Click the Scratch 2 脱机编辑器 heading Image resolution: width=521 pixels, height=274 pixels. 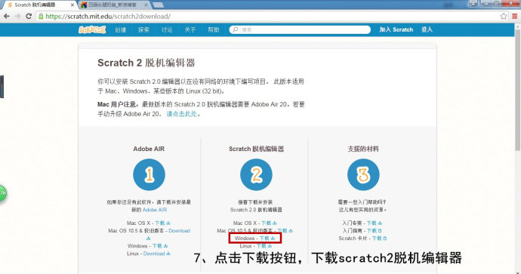pyautogui.click(x=146, y=63)
